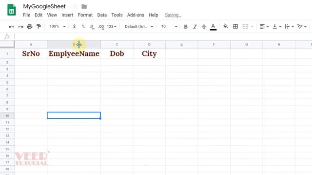Open the Default font family dropdown

(x=138, y=26)
